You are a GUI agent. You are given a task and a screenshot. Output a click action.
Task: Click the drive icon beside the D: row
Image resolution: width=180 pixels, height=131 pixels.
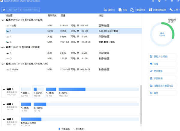7,59
